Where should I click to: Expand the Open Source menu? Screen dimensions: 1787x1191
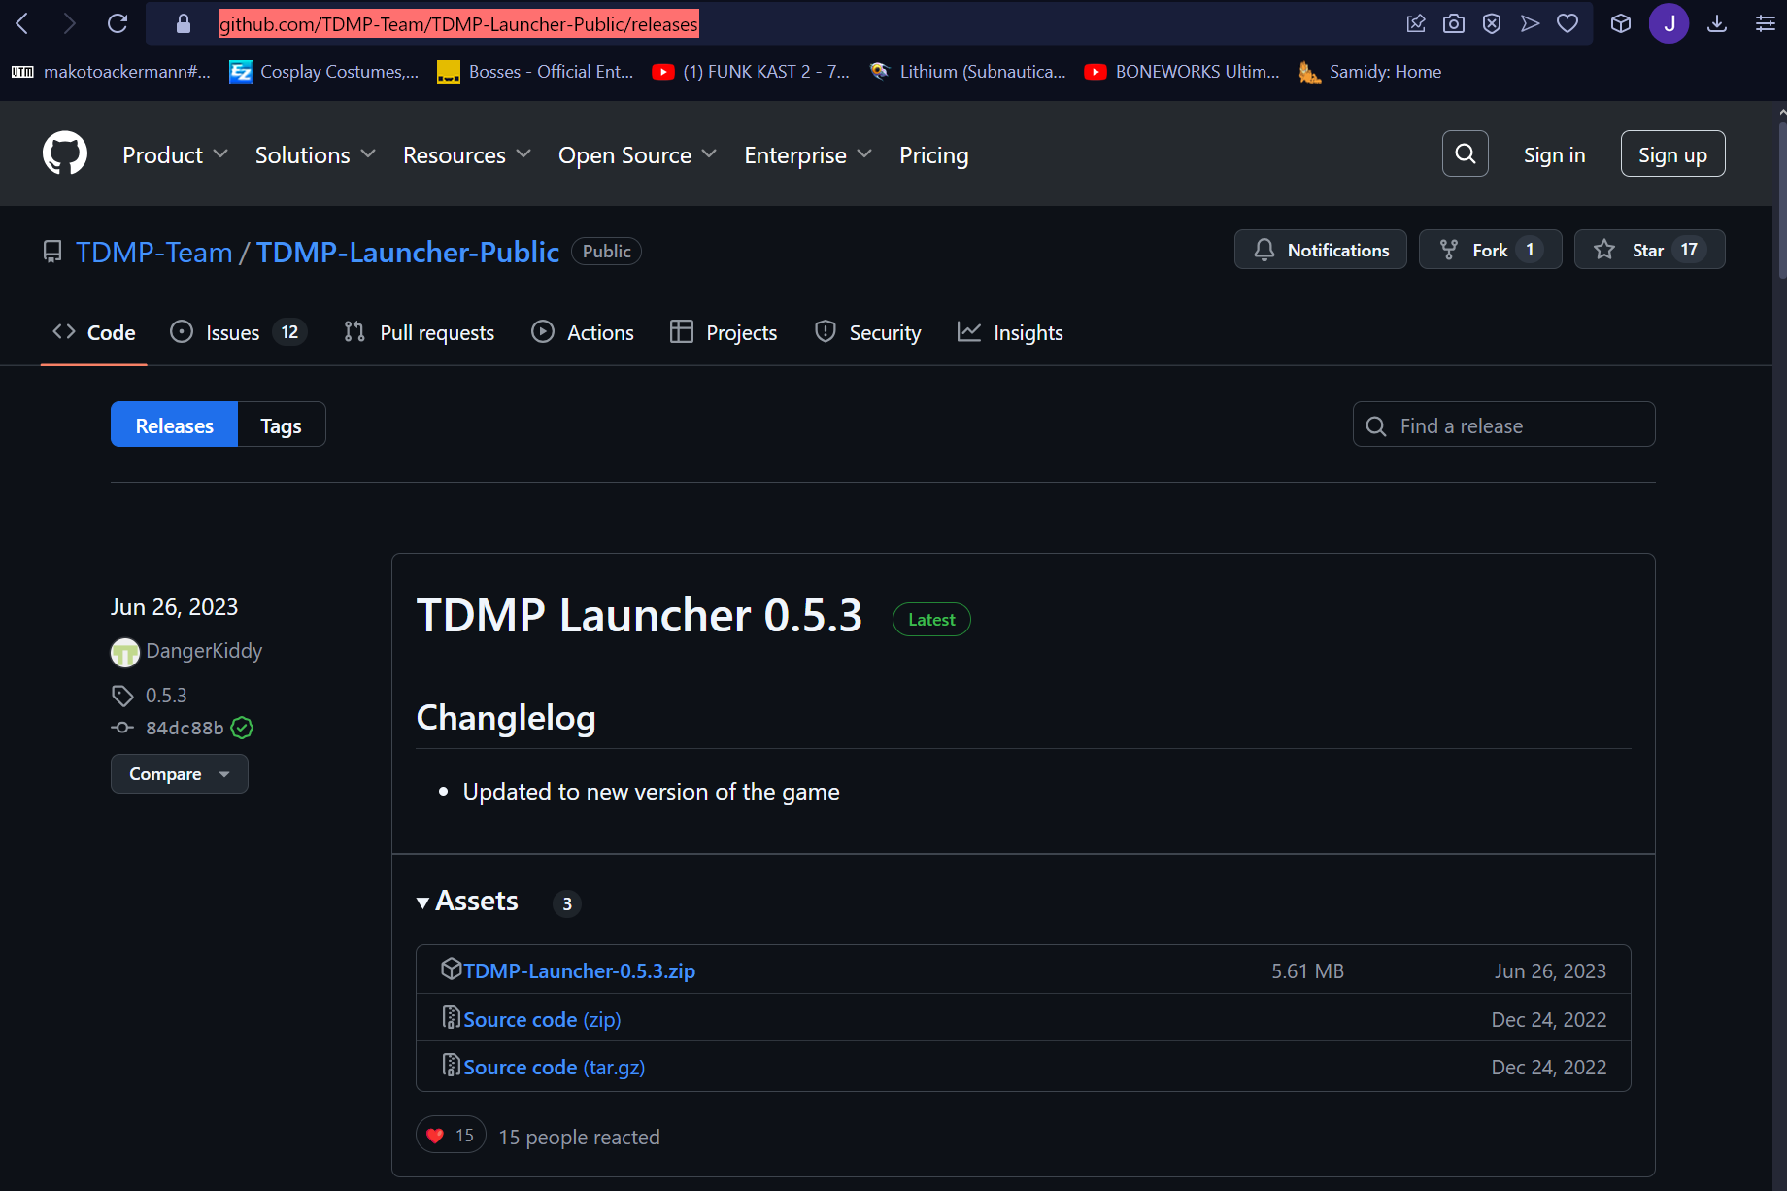point(637,154)
